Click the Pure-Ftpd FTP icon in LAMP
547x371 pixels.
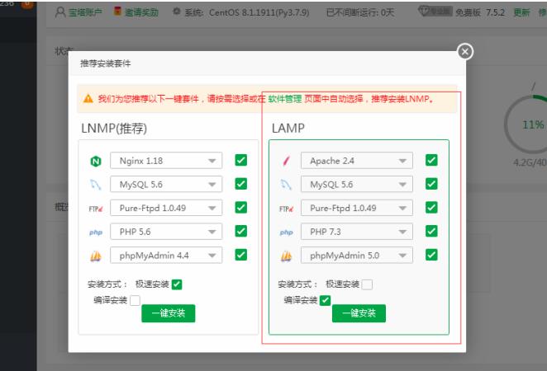286,209
